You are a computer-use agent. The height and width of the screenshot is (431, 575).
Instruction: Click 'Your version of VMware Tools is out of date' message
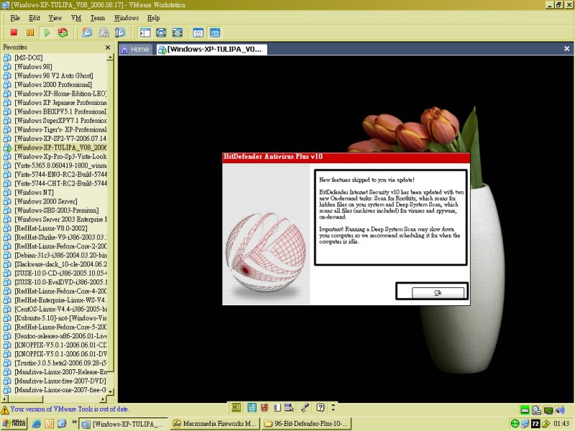[70, 409]
